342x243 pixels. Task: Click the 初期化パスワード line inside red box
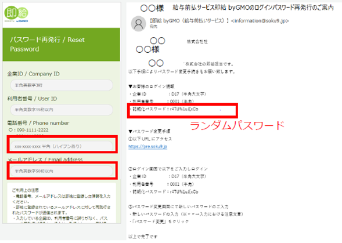point(164,109)
